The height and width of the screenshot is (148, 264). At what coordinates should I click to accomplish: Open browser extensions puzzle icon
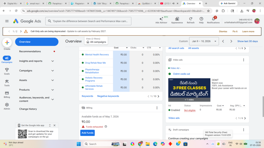(x=223, y=11)
